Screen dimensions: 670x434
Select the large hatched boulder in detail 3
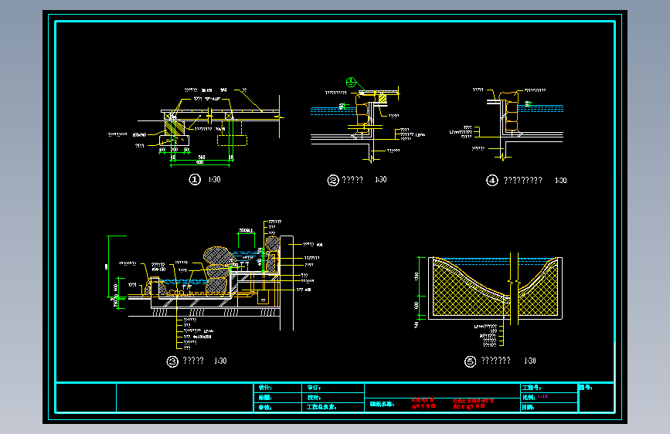point(219,256)
